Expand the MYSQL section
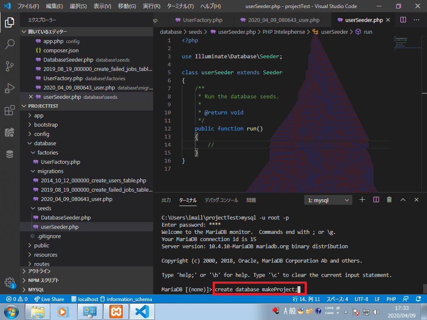This screenshot has width=427, height=320. tap(87, 290)
